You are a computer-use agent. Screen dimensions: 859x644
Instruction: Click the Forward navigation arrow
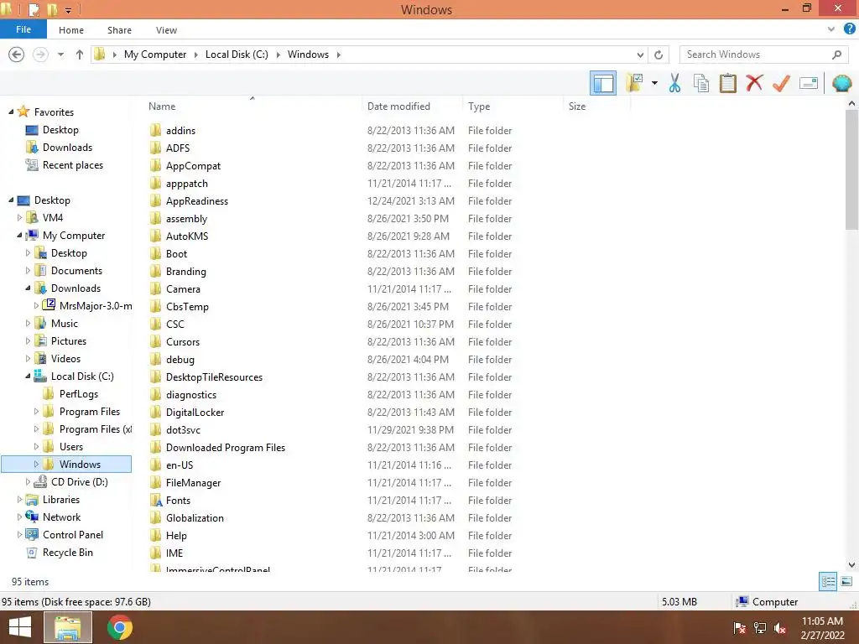[x=40, y=55]
